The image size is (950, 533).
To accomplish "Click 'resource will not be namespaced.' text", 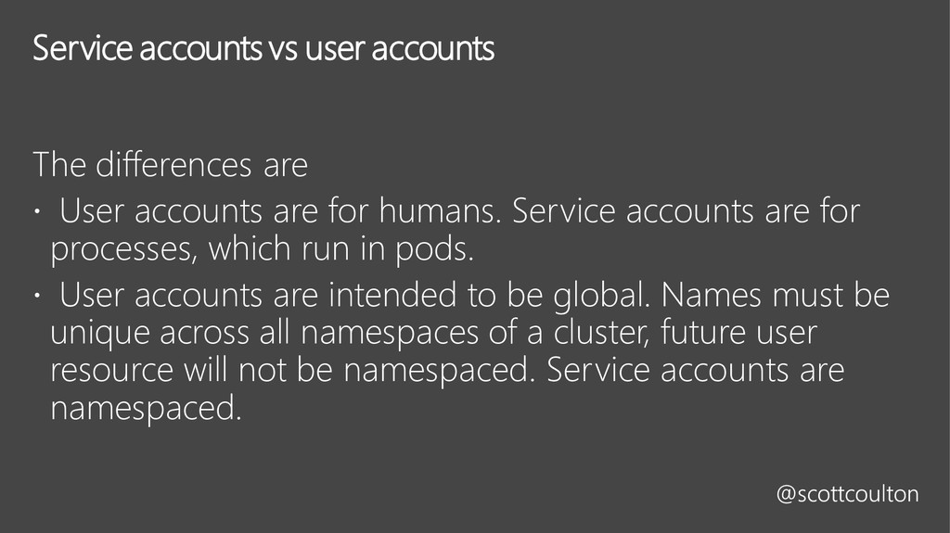I will (292, 371).
